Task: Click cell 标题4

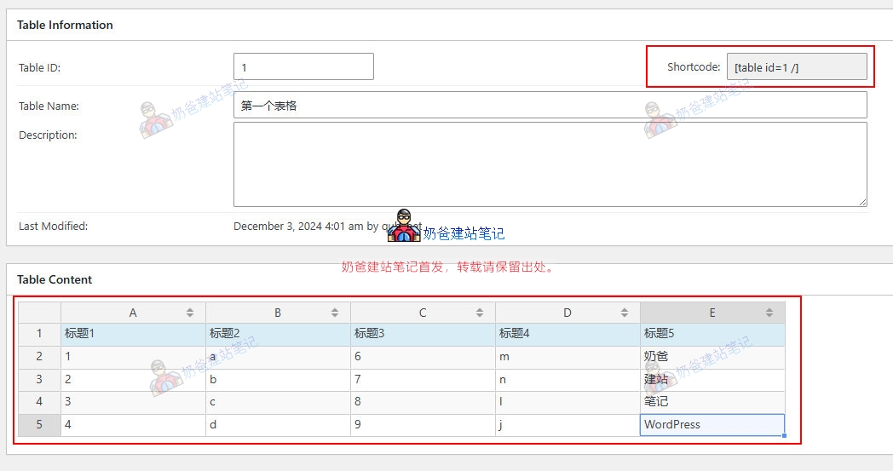Action: coord(567,335)
